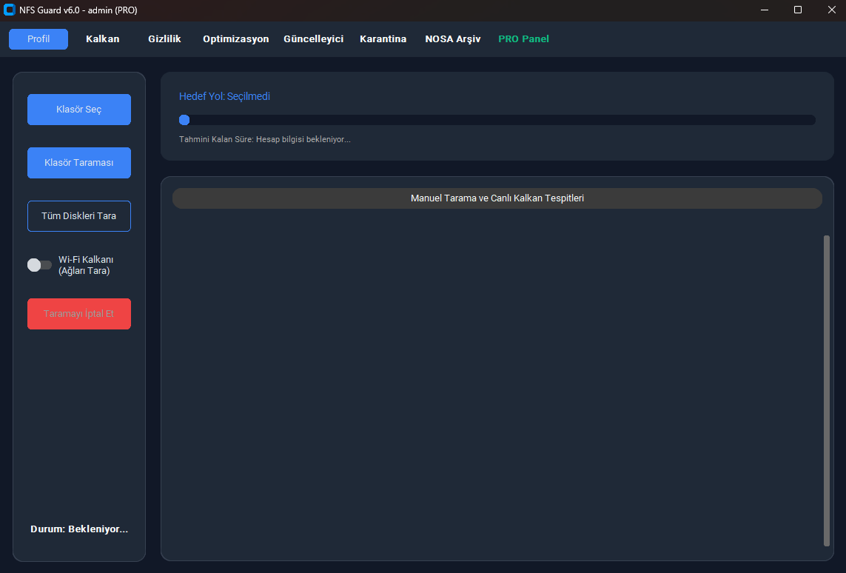Click the Durum: Bekleniyor... status label
Screen dimensions: 846x573
click(79, 529)
